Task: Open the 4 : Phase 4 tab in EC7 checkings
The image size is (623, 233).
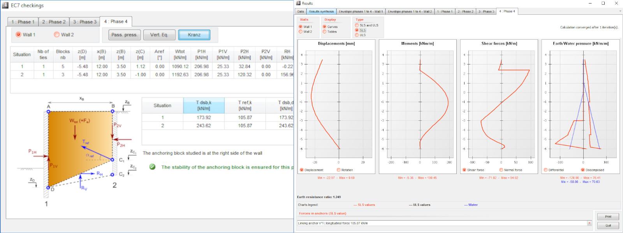Action: coord(116,21)
